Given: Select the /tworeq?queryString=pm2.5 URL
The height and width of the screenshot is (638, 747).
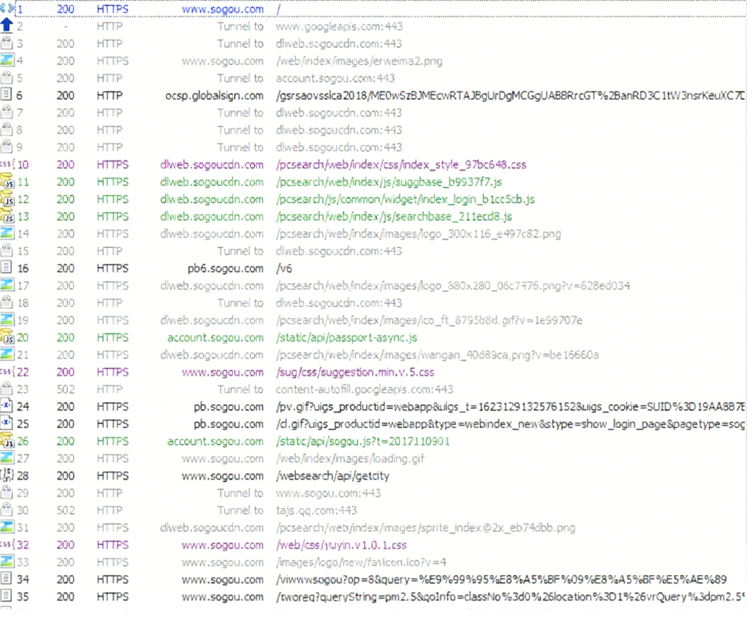Looking at the screenshot, I should pos(511,597).
